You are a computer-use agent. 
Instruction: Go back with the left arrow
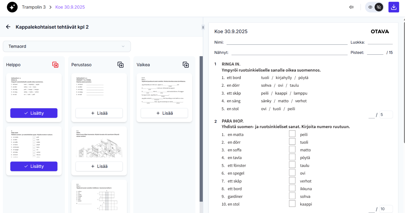pyautogui.click(x=8, y=27)
